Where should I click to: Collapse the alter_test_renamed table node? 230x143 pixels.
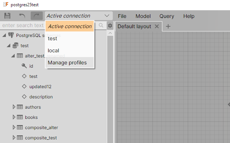tap(13, 56)
